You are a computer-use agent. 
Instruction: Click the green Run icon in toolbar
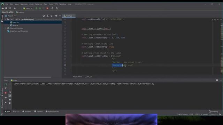tap(36, 8)
